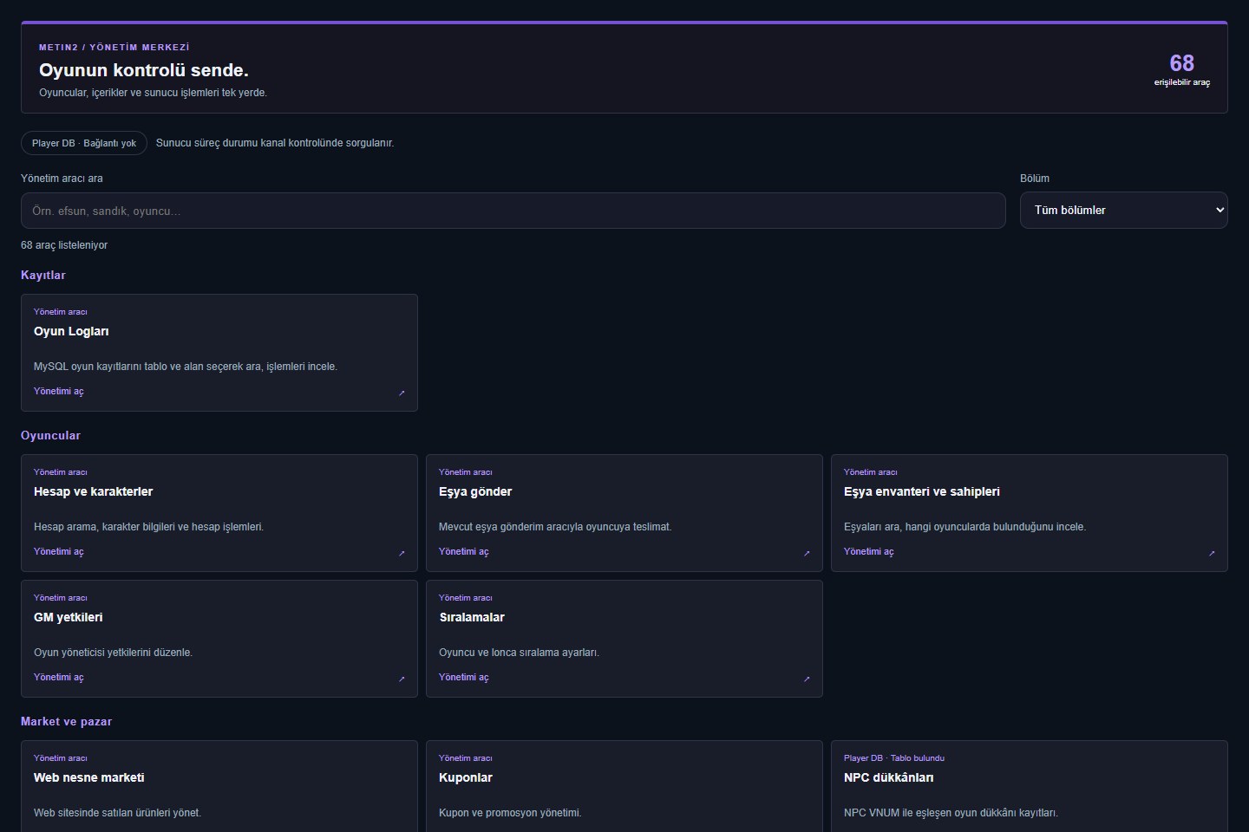
Task: Click Oyun yöneticisi yetkilerini düzenle description
Action: coord(113,653)
